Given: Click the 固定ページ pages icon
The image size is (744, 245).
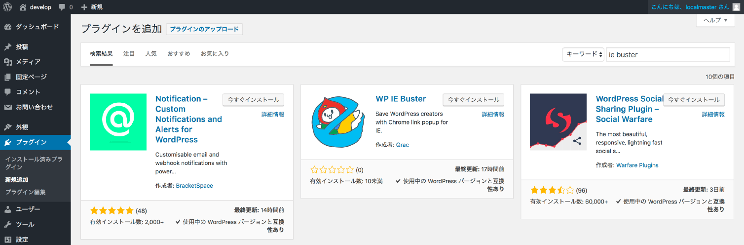Looking at the screenshot, I should tap(8, 77).
